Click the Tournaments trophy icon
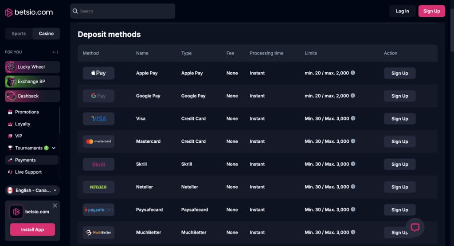The width and height of the screenshot is (454, 246). [x=10, y=148]
